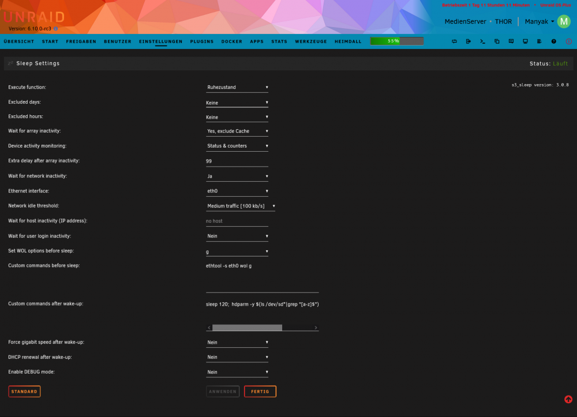The image size is (577, 417).
Task: Open the Benutzer tab
Action: pyautogui.click(x=117, y=42)
